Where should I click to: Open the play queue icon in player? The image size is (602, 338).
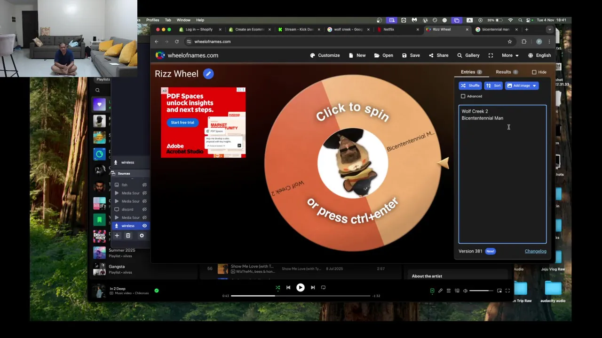pos(449,291)
